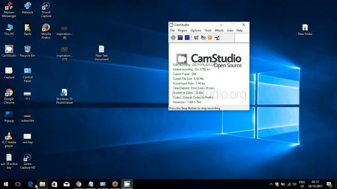337x189 pixels.
Task: Open the Effects menu
Action: click(x=219, y=30)
